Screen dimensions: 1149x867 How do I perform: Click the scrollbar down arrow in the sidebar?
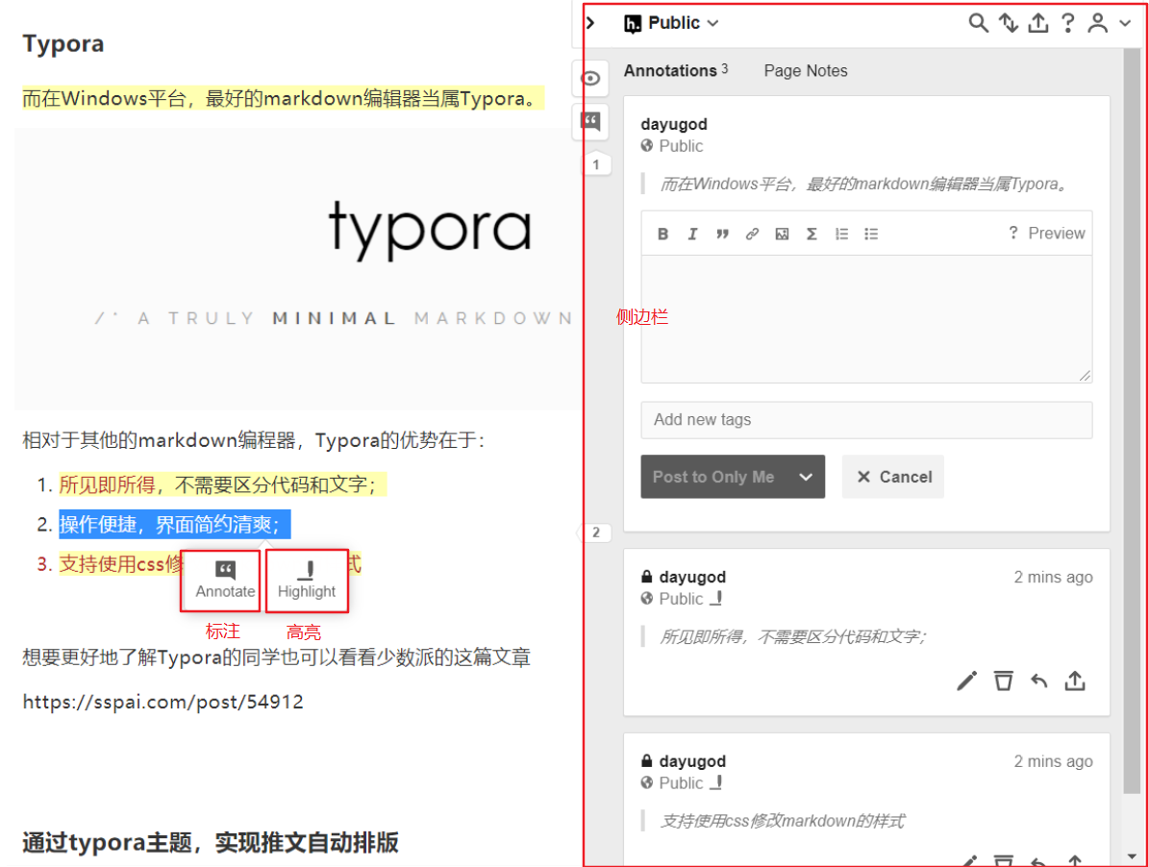[1132, 856]
